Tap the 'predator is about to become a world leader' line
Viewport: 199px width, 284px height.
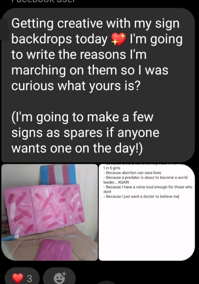click(145, 180)
